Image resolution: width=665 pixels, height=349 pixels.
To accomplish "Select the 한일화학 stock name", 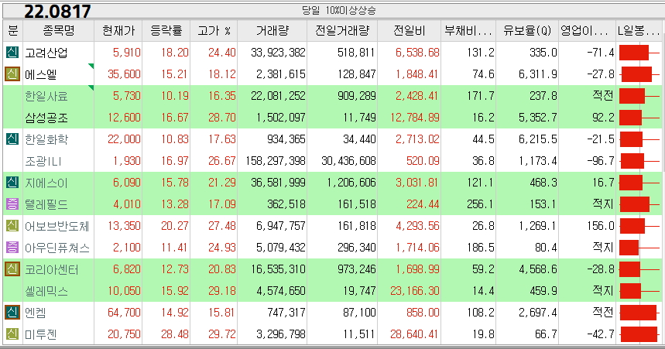I will pyautogui.click(x=46, y=139).
